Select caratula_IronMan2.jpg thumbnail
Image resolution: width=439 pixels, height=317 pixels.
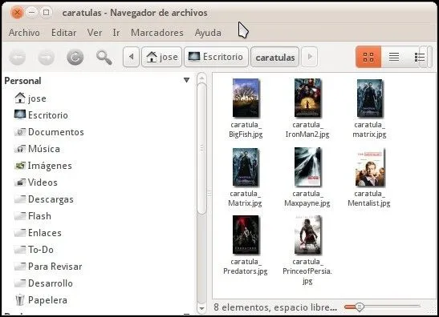click(307, 98)
